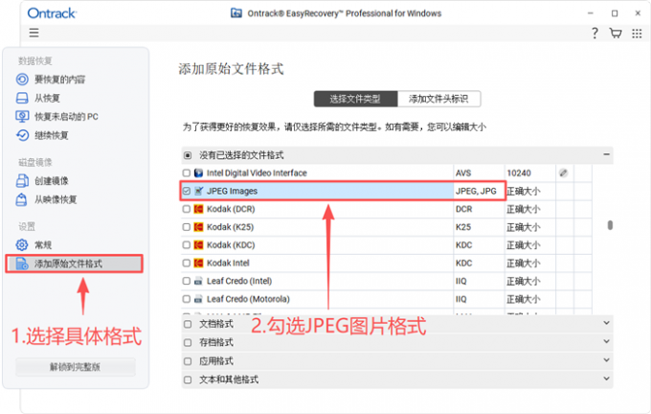Click the EasyRecovery app icon in title bar

(236, 12)
